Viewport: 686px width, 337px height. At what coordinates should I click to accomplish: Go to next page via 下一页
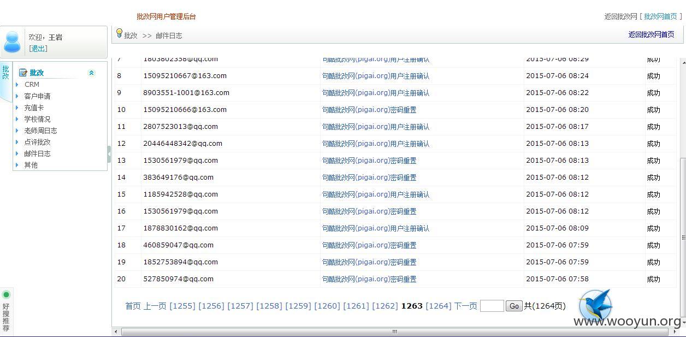[x=465, y=306]
